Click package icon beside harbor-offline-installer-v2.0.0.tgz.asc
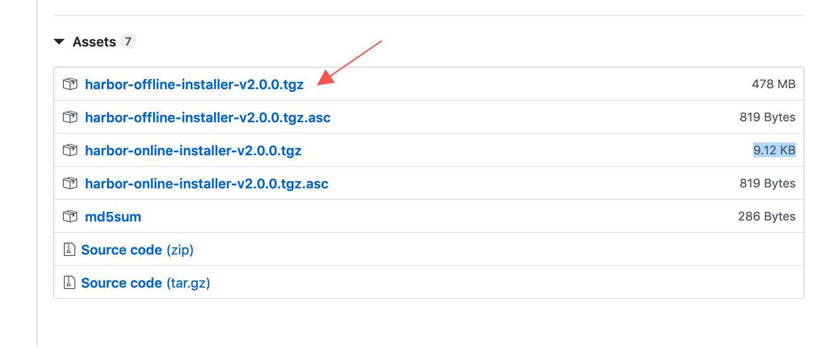The image size is (815, 348). [x=70, y=117]
